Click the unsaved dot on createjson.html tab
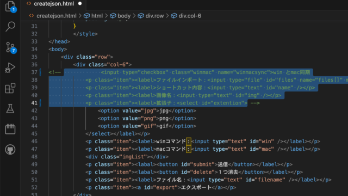 (x=80, y=4)
